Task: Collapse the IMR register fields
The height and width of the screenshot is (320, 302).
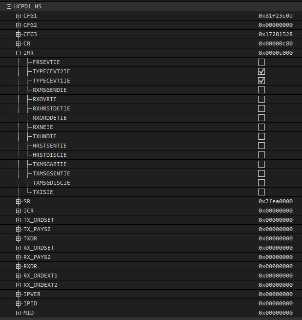Action: coord(19,53)
